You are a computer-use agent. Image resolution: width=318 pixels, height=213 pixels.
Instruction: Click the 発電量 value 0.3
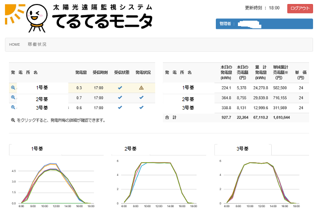(x=79, y=88)
